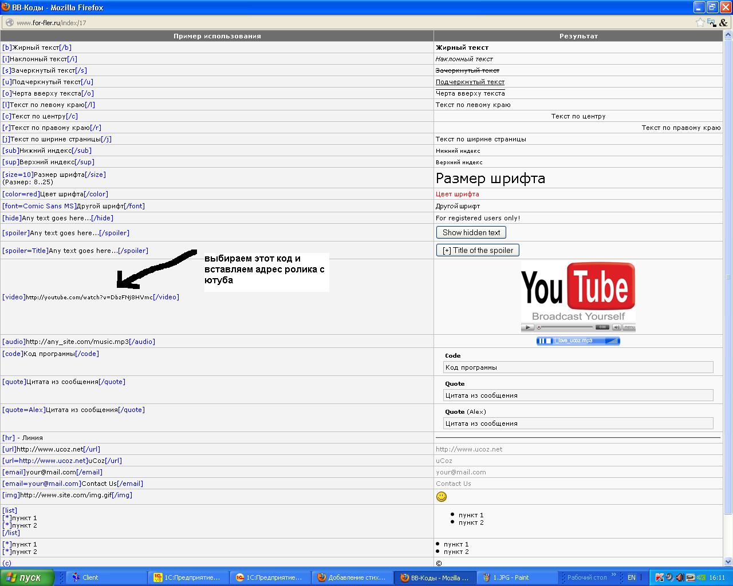Open the YouTube player menu button
733x586 pixels.
pyautogui.click(x=629, y=327)
